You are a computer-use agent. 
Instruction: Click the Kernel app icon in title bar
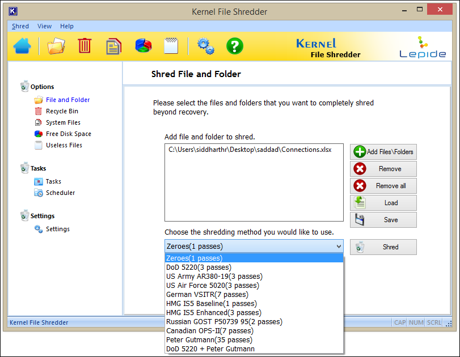coord(13,11)
